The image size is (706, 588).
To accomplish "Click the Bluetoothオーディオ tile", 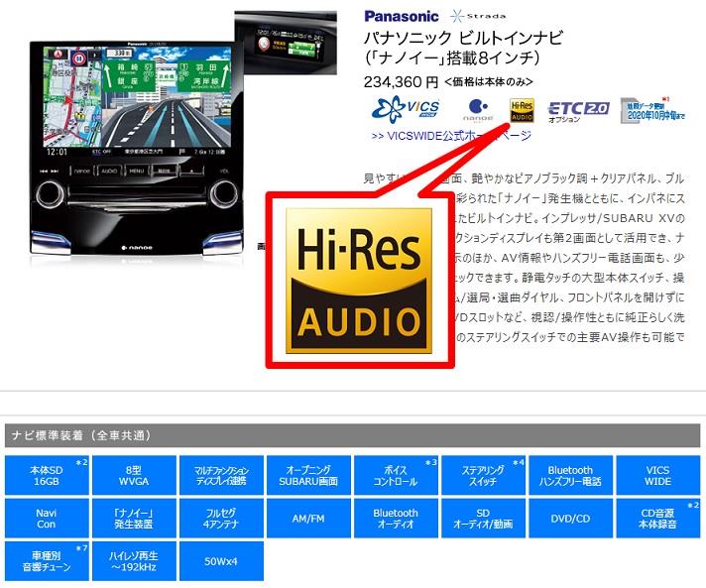I will coord(397,519).
